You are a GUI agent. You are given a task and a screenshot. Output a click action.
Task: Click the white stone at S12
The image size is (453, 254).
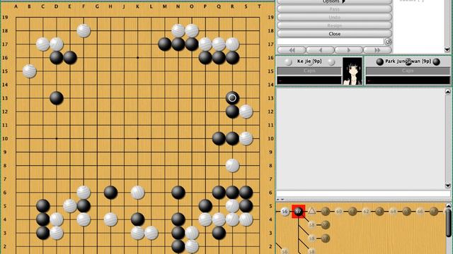pyautogui.click(x=246, y=111)
